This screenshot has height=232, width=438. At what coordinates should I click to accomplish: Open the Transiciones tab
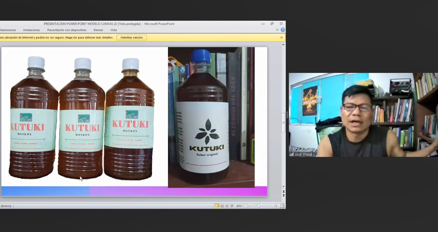click(8, 30)
